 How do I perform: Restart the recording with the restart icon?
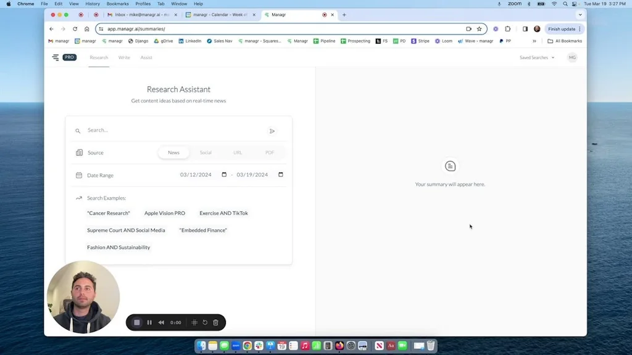pos(205,322)
